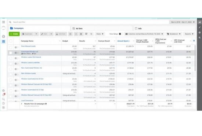This screenshot has width=202, height=136.
Task: Sort by Budget column header
Action: point(65,41)
